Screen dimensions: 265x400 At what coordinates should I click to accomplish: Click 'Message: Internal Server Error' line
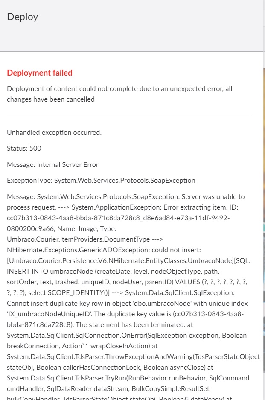(52, 164)
